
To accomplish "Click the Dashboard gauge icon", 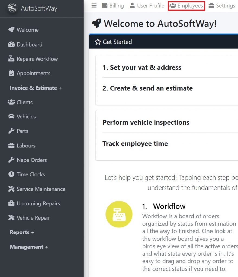I will point(11,44).
